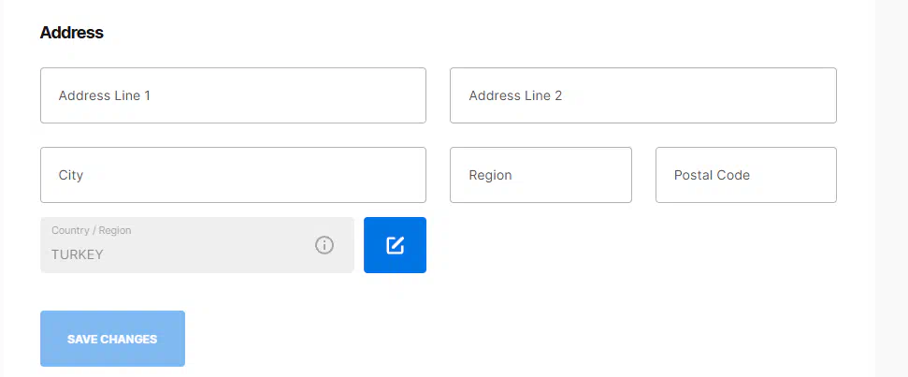Select the Address Line 1 field

pyautogui.click(x=233, y=95)
